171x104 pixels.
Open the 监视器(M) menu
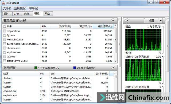coord(20,9)
